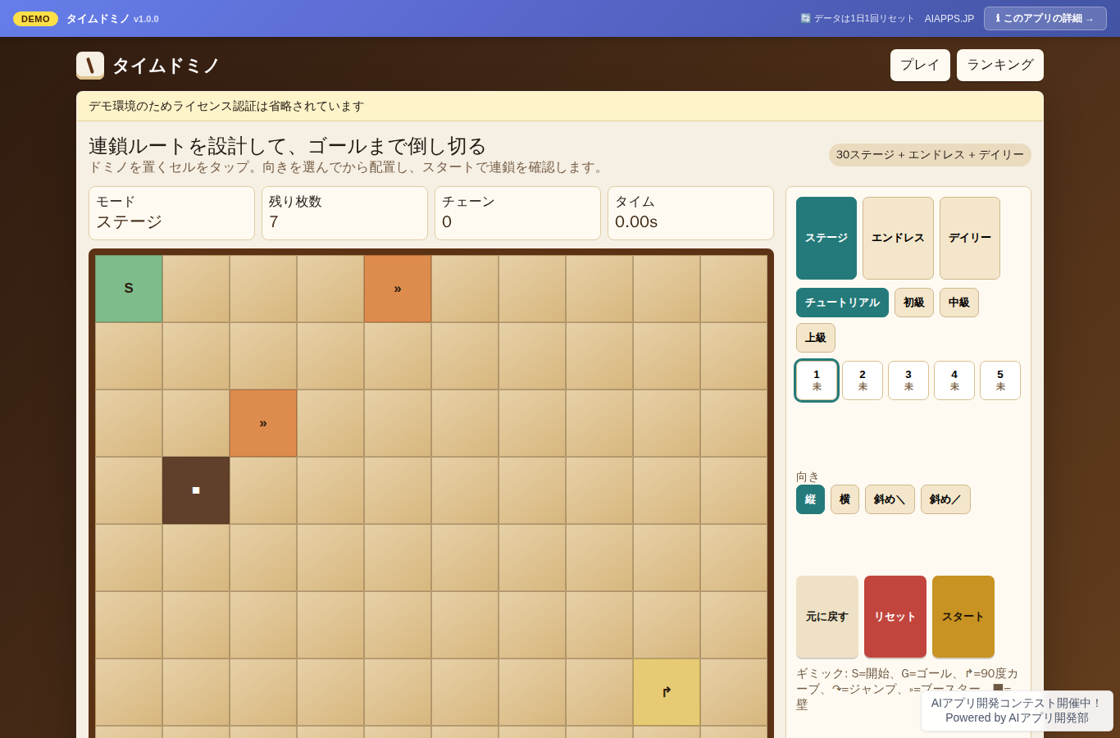Choose stage 1

(x=817, y=380)
